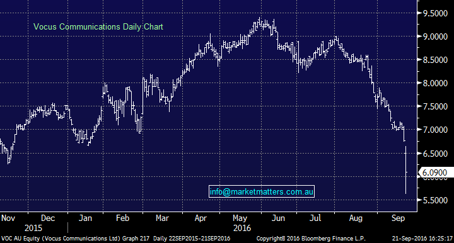Select the Vocus Communications Daily Chart title
This screenshot has height=243, width=454.
coord(98,27)
